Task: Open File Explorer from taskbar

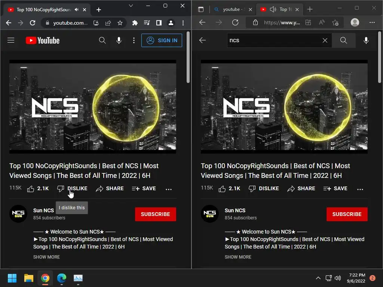Action: 28,278
